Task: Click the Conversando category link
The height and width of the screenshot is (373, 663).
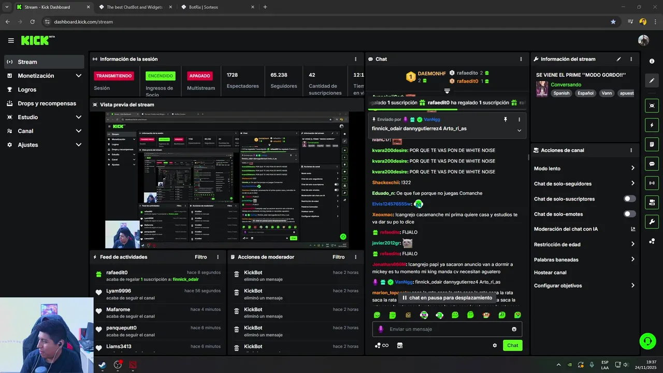Action: pos(566,84)
